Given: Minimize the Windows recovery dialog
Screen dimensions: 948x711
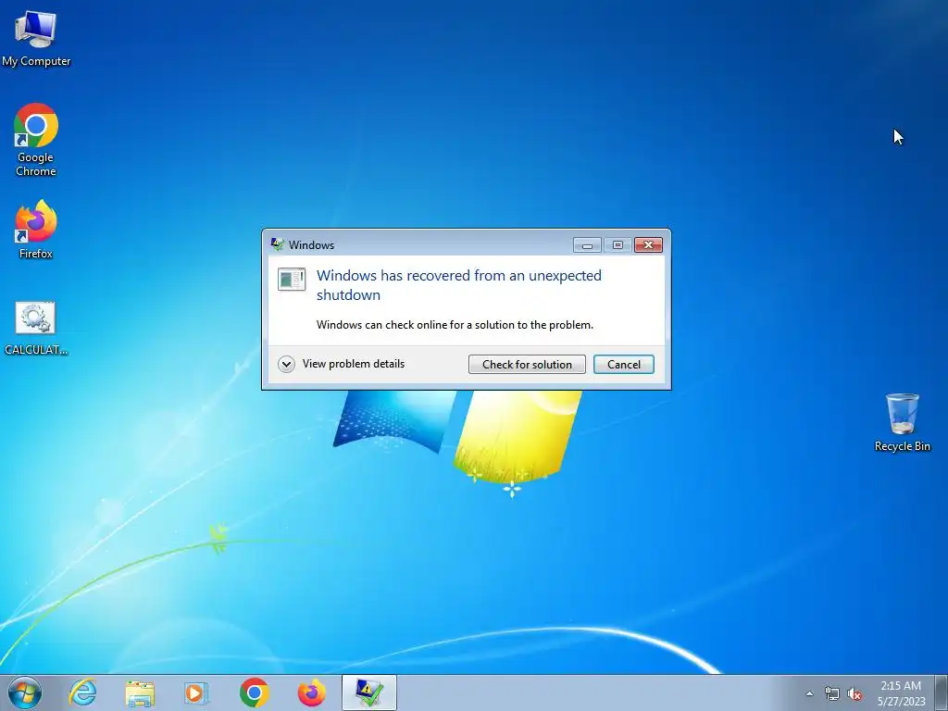Looking at the screenshot, I should 587,244.
